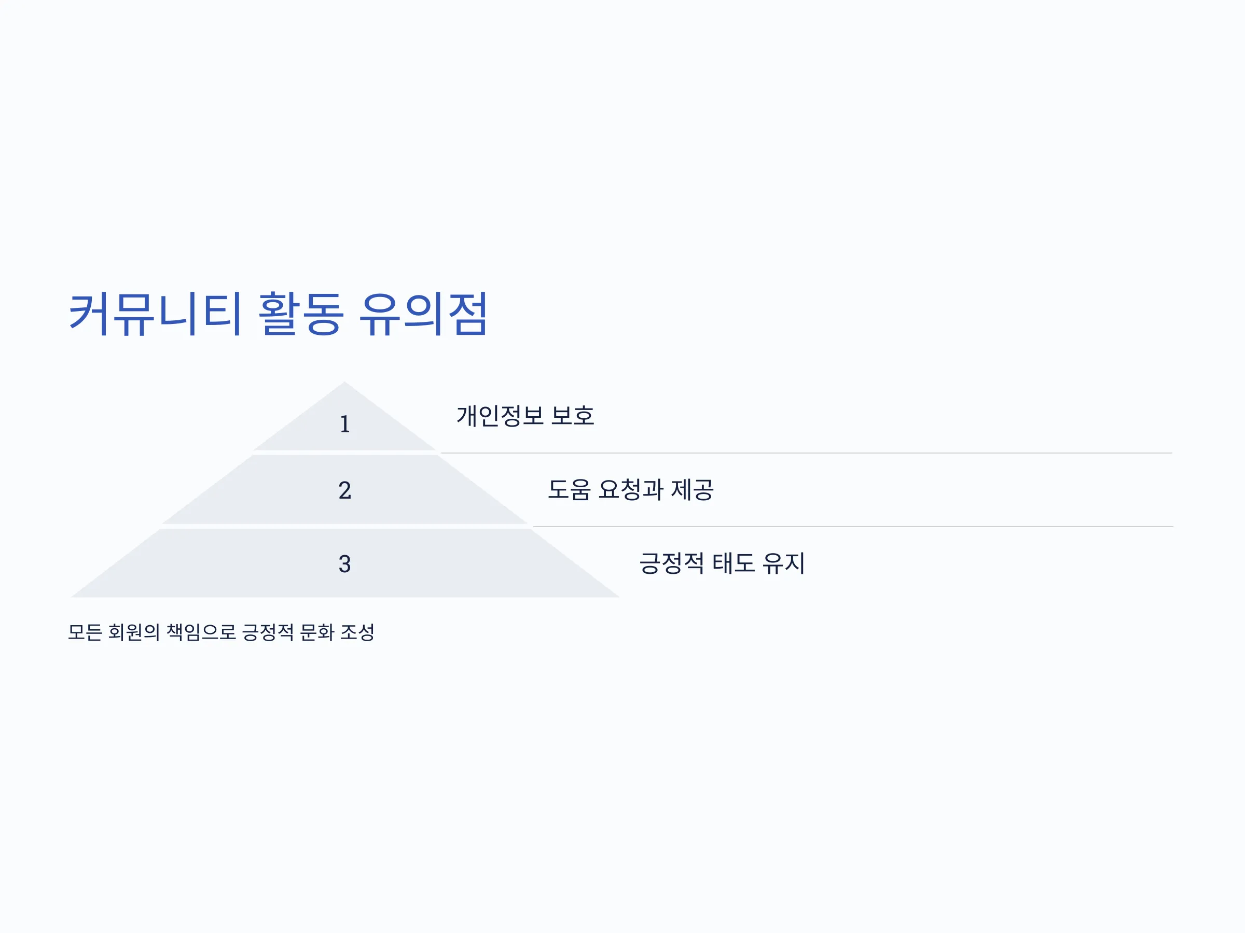Click "조성" in the footer caption
The image size is (1245, 933).
pyautogui.click(x=357, y=632)
